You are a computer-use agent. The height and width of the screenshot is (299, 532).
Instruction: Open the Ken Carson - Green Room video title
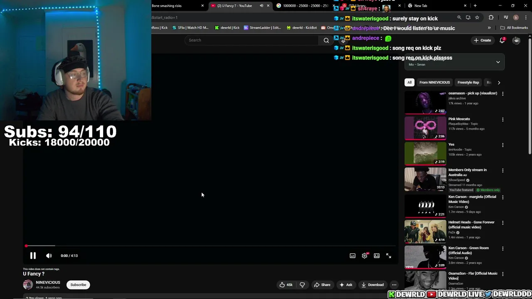coord(468,250)
